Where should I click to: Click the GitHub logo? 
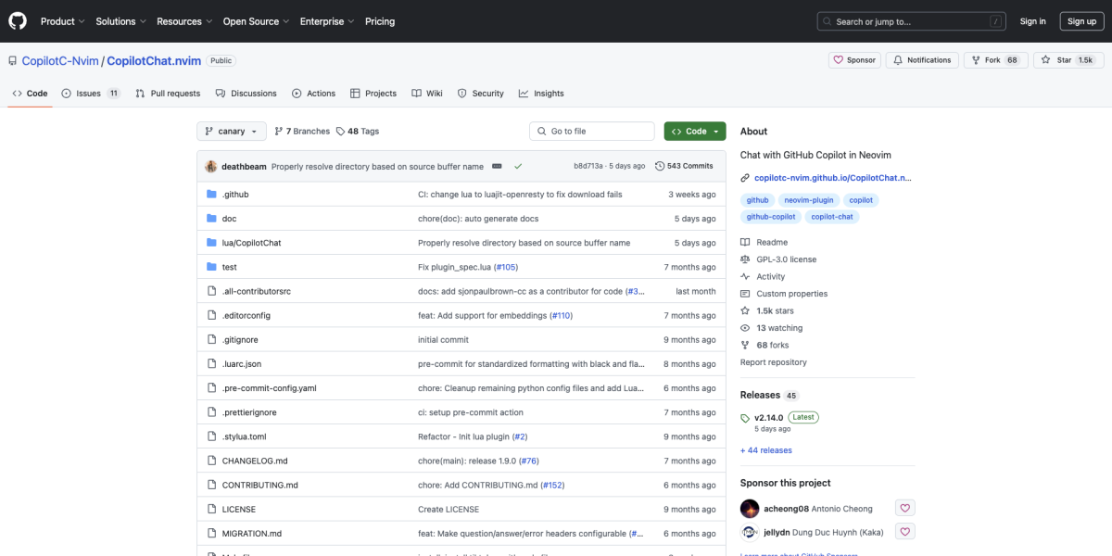point(17,20)
